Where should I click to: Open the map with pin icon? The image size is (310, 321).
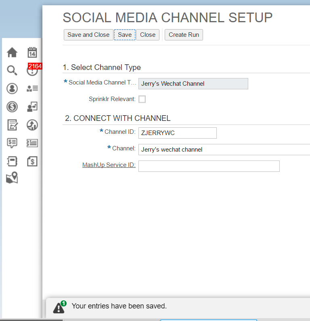[x=12, y=177]
